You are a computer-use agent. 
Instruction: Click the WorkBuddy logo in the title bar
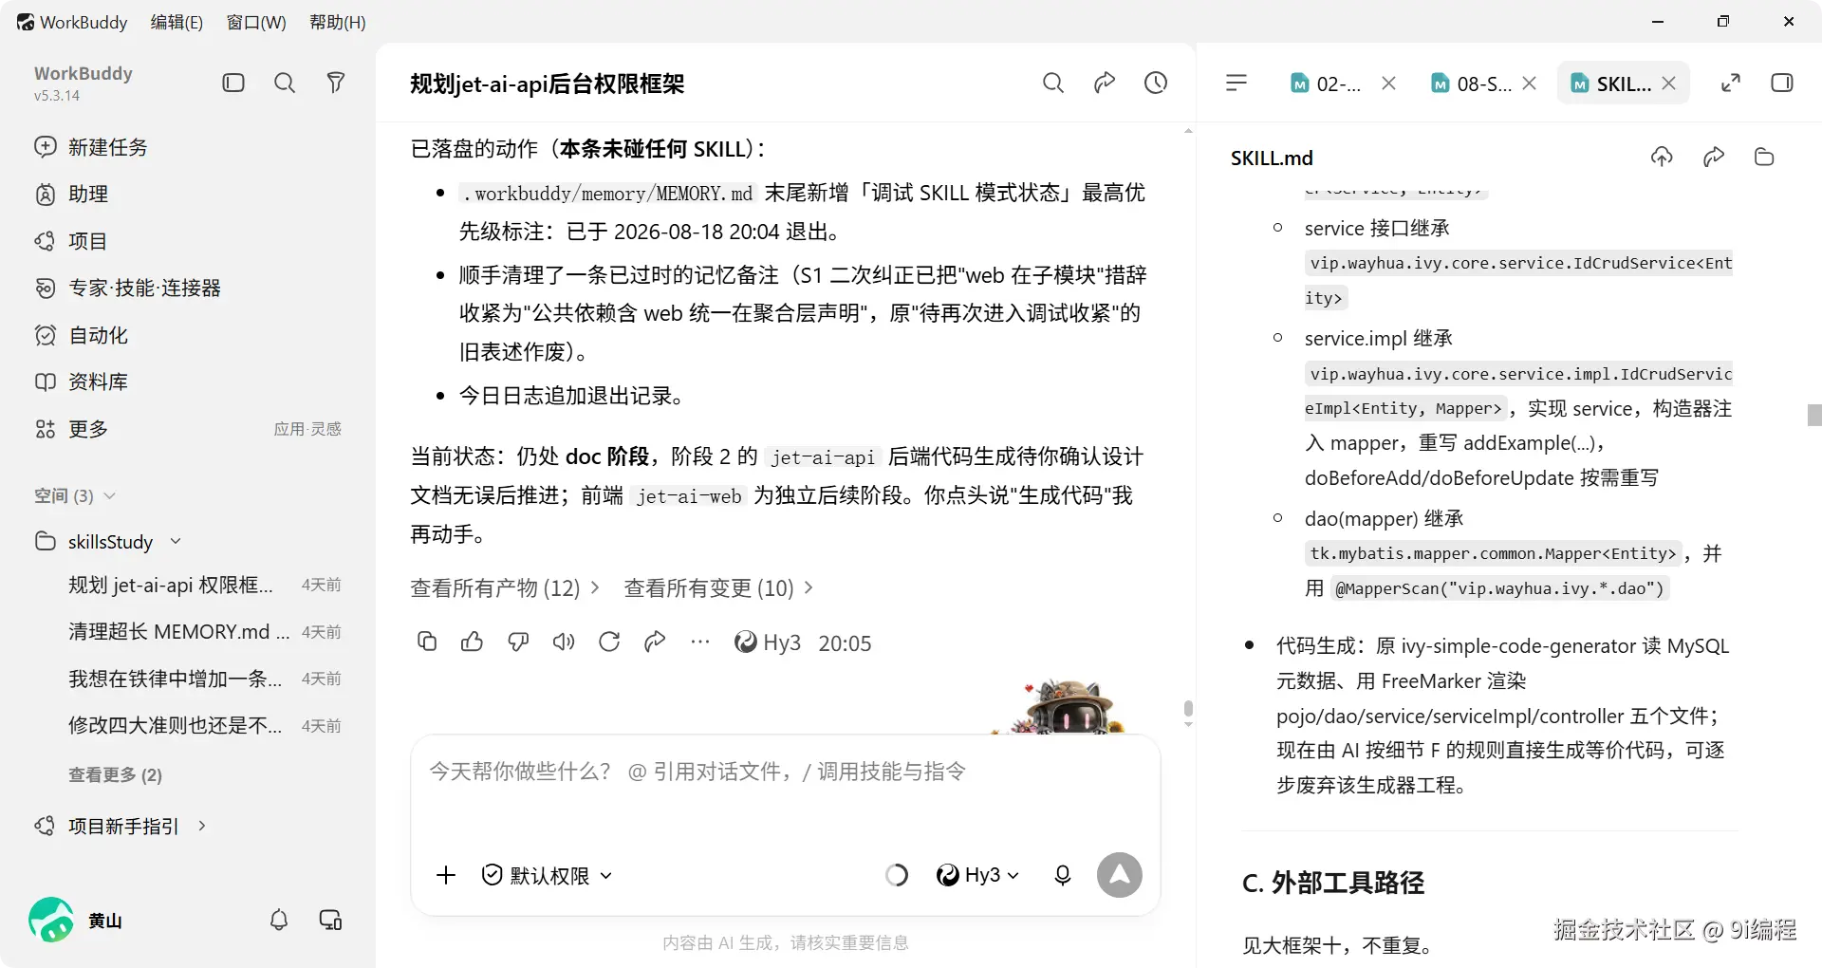point(26,22)
